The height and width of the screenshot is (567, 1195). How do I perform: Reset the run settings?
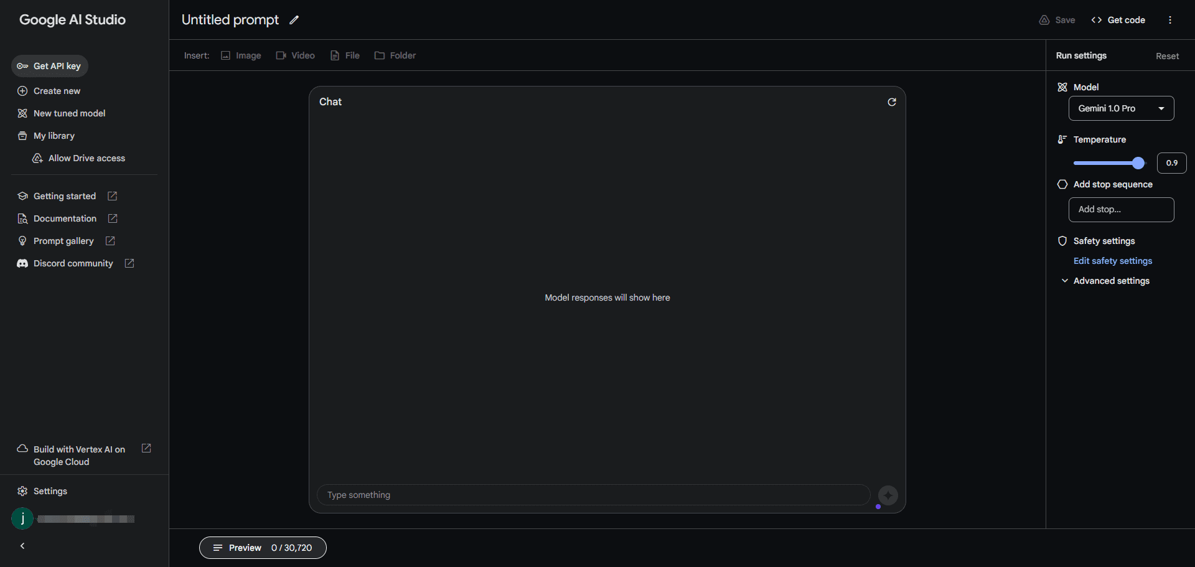click(1167, 56)
